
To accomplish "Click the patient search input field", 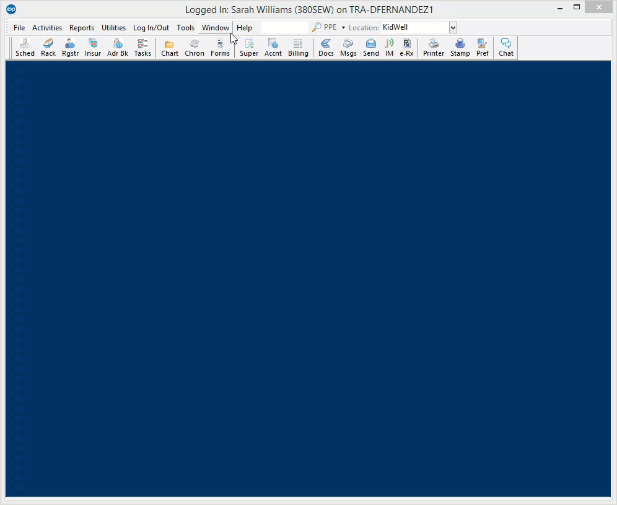I will click(285, 27).
